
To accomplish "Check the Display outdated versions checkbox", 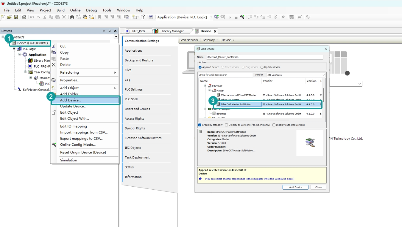I will [274, 125].
